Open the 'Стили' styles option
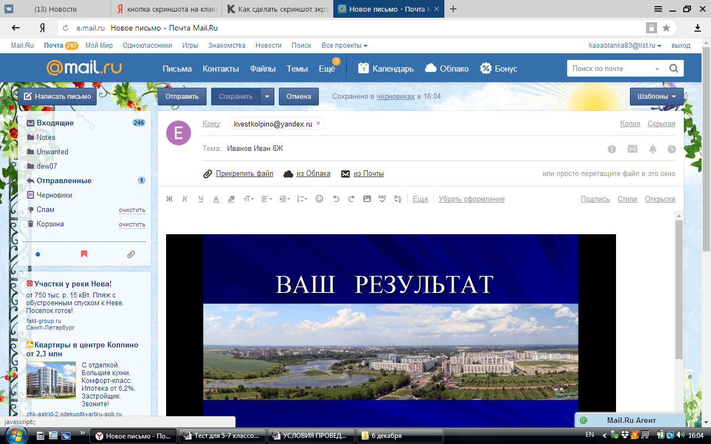The image size is (711, 444). pos(627,199)
